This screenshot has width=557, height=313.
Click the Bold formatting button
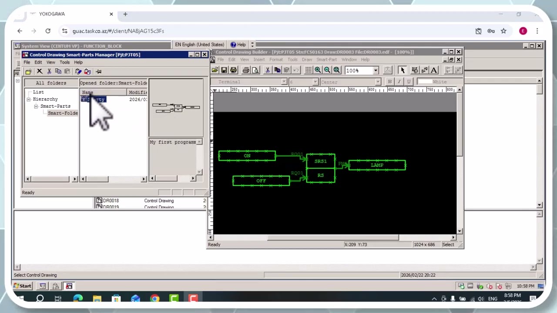tap(390, 82)
